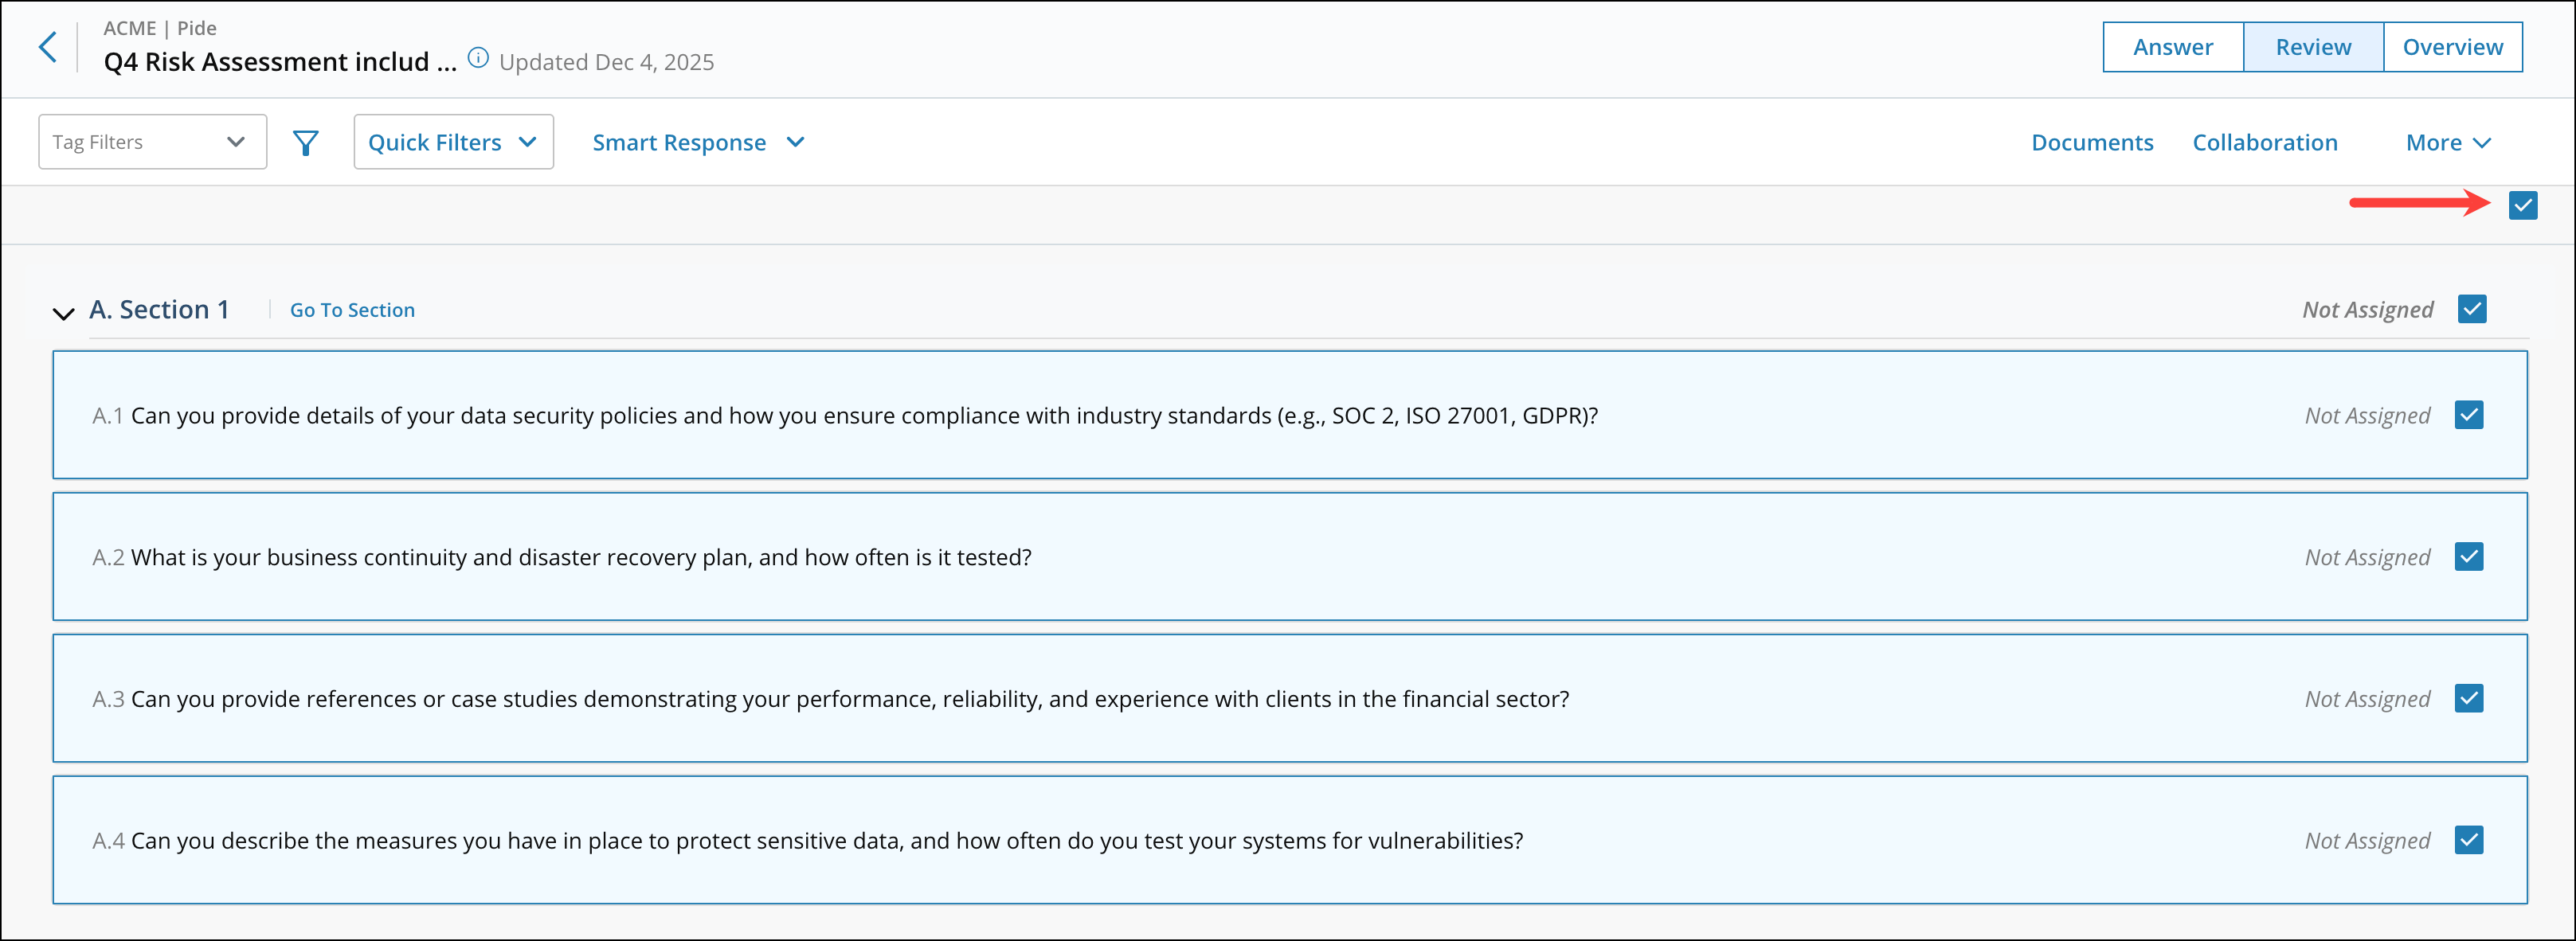Open the Overview tab
2576x941 pixels.
[x=2452, y=46]
